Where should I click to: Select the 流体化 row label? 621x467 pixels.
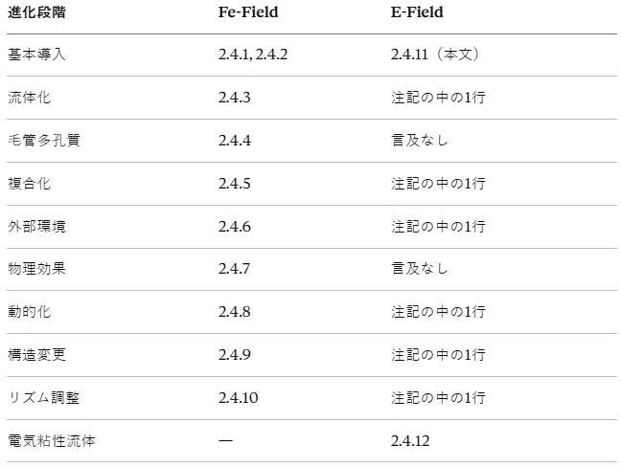(30, 98)
